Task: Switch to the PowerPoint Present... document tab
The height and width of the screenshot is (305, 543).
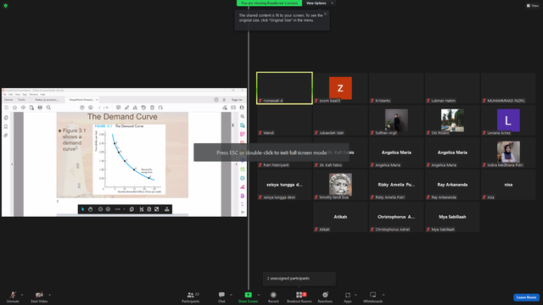Action: (81, 100)
